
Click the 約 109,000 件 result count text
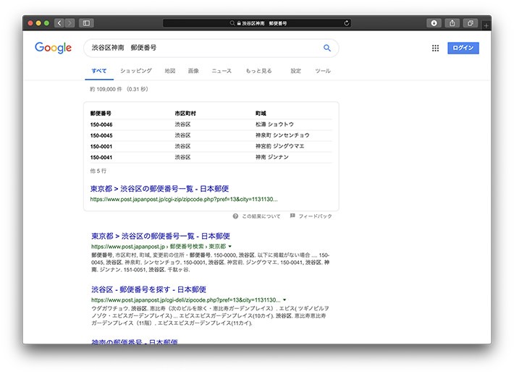point(106,89)
